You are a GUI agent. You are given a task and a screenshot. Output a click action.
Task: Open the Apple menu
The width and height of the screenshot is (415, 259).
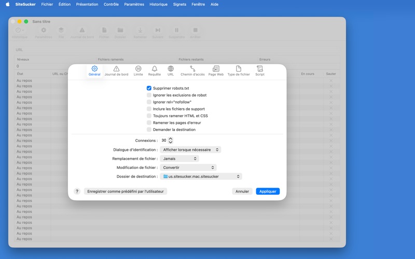8,4
